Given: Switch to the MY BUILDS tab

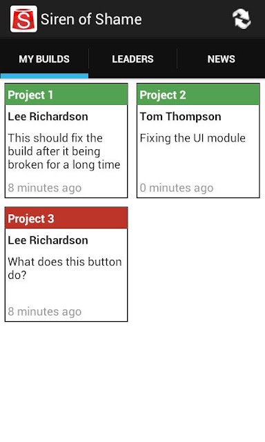Looking at the screenshot, I should point(44,59).
